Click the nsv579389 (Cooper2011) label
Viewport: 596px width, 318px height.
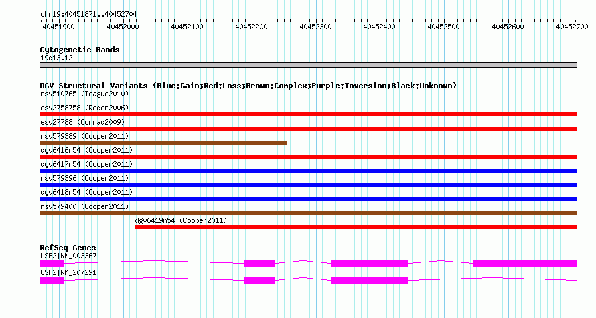(84, 136)
